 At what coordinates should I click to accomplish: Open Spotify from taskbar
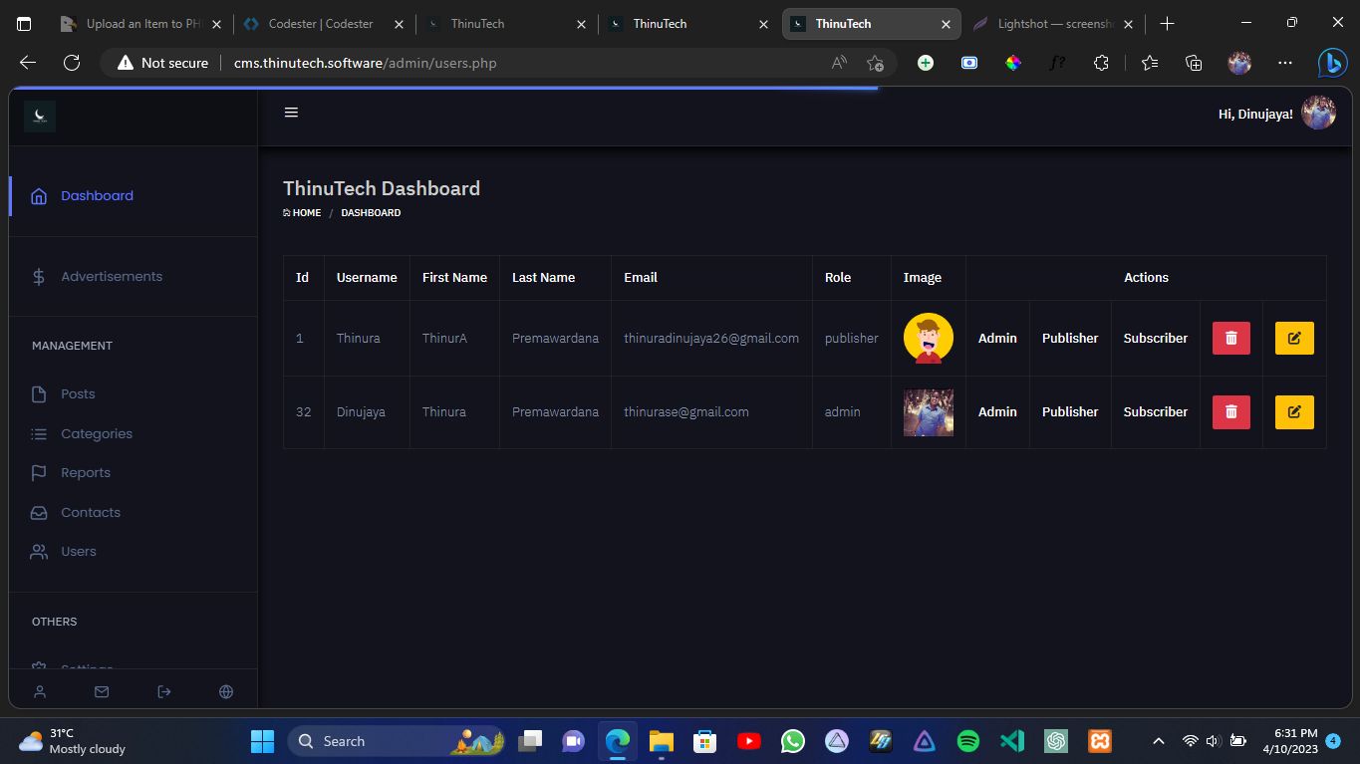tap(967, 741)
